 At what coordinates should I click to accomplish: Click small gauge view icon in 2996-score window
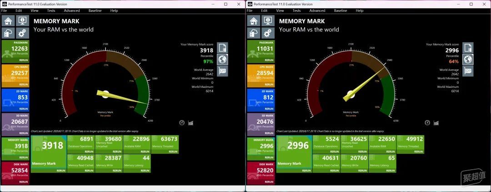(x=427, y=123)
